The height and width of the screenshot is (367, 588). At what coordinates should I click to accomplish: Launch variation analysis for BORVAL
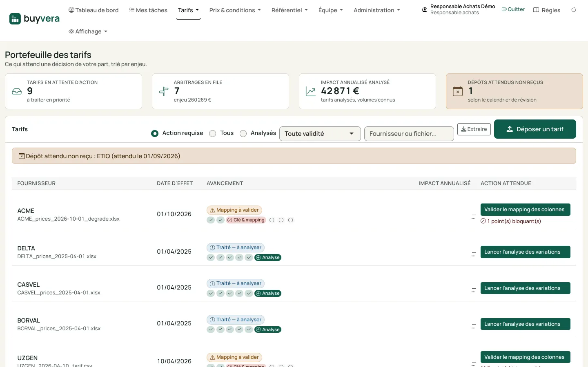526,324
